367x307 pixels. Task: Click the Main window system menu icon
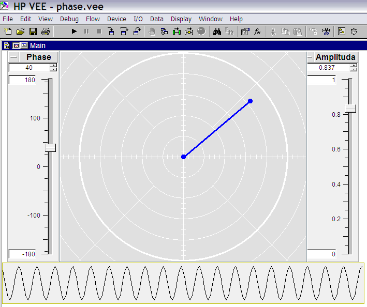(x=7, y=45)
